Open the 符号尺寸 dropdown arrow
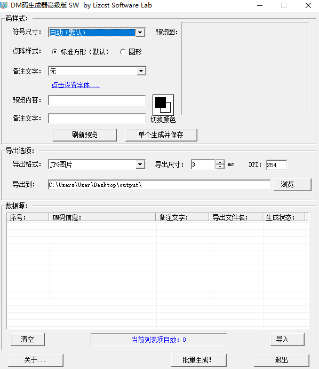Screen dimensions: 319x369 140,33
